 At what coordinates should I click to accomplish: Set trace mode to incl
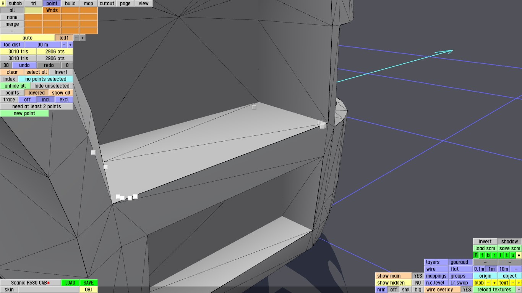(x=46, y=100)
